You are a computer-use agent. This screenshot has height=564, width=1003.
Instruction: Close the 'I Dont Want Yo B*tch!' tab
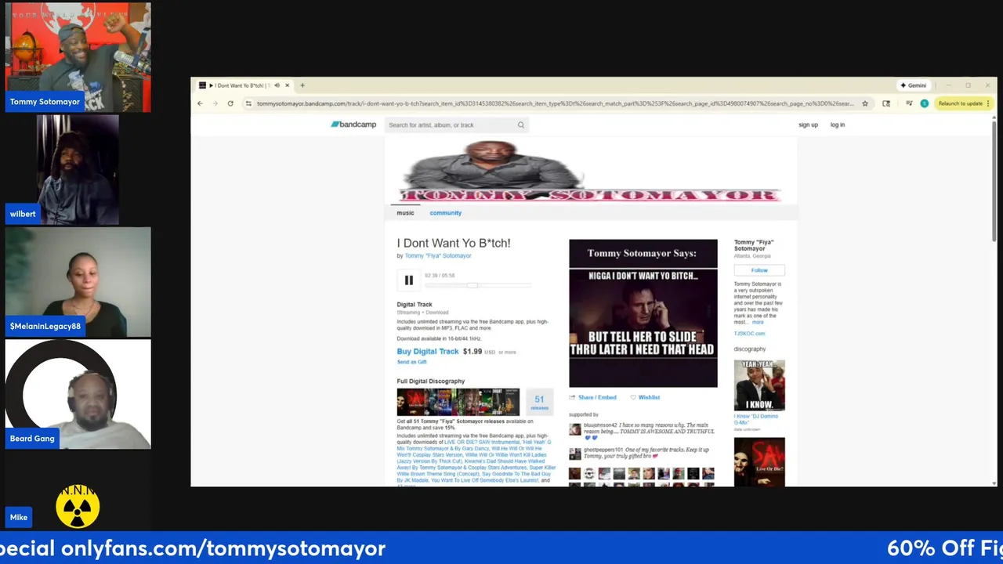(x=288, y=85)
